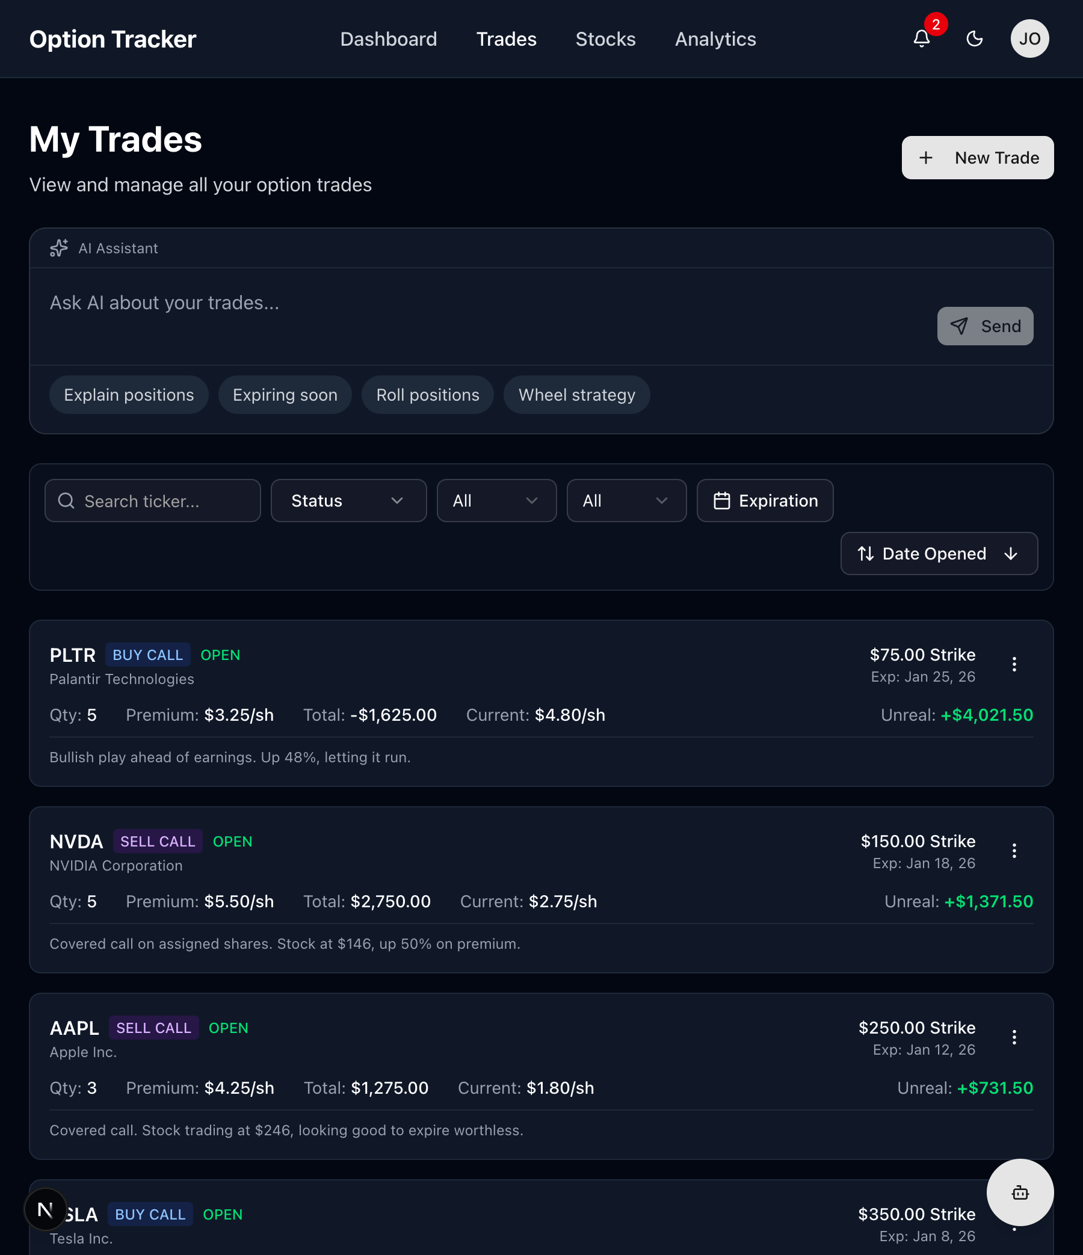Image resolution: width=1083 pixels, height=1255 pixels.
Task: Open the floating chatbot robot button
Action: [1019, 1192]
